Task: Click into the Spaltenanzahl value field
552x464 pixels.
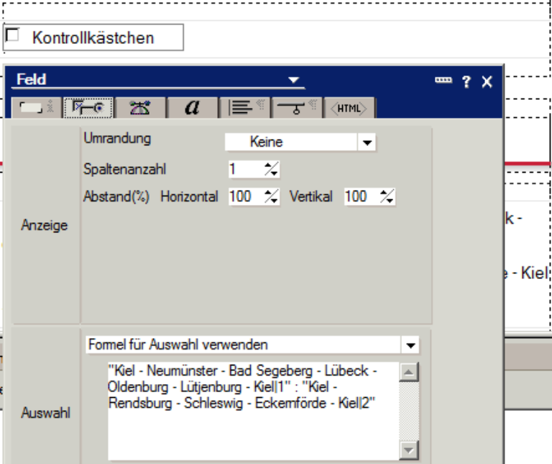Action: coord(246,169)
